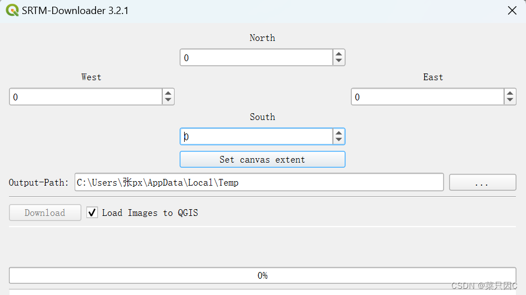526x295 pixels.
Task: Click the 0% download progress bar
Action: click(x=262, y=275)
